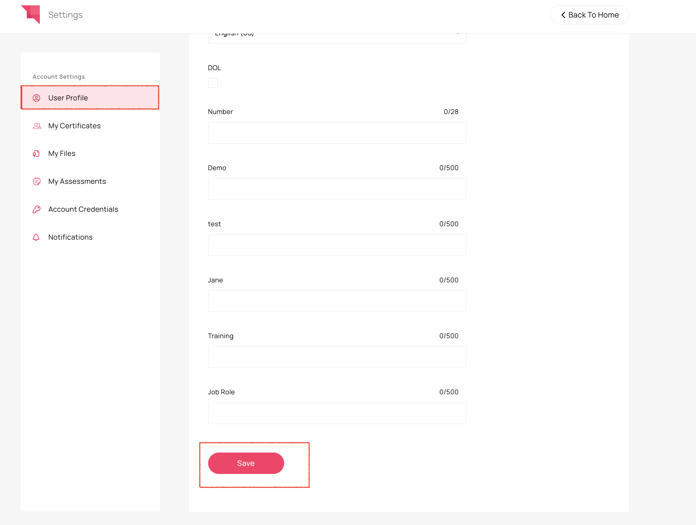Click the Account Credentials key icon
696x525 pixels.
[x=37, y=209]
